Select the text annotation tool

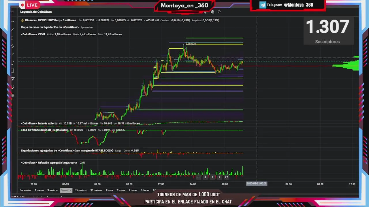coord(12,62)
